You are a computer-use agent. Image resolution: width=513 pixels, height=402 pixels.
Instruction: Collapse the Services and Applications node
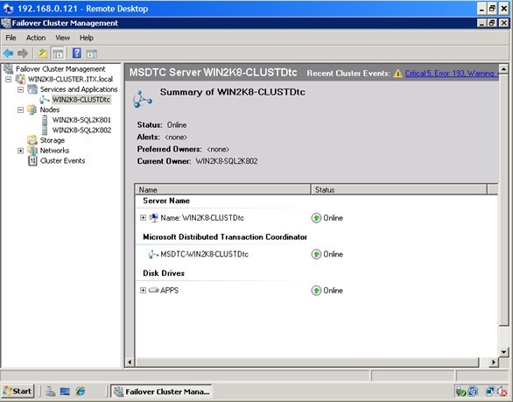click(x=21, y=89)
